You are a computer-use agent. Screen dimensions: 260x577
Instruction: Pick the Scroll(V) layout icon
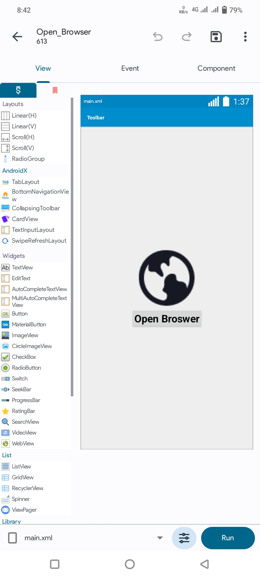(5, 148)
